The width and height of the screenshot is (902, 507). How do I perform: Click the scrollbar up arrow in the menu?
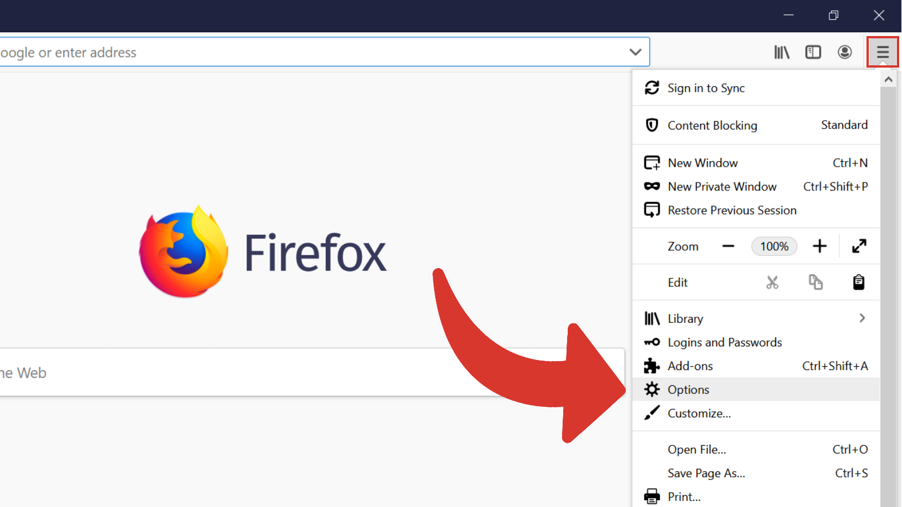point(889,79)
